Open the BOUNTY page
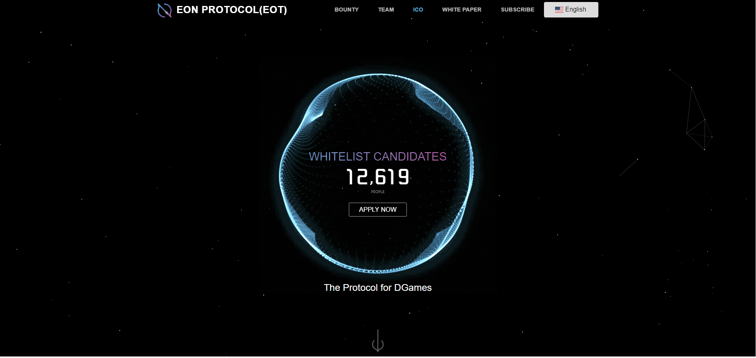Viewport: 756px width, 358px height. (346, 10)
